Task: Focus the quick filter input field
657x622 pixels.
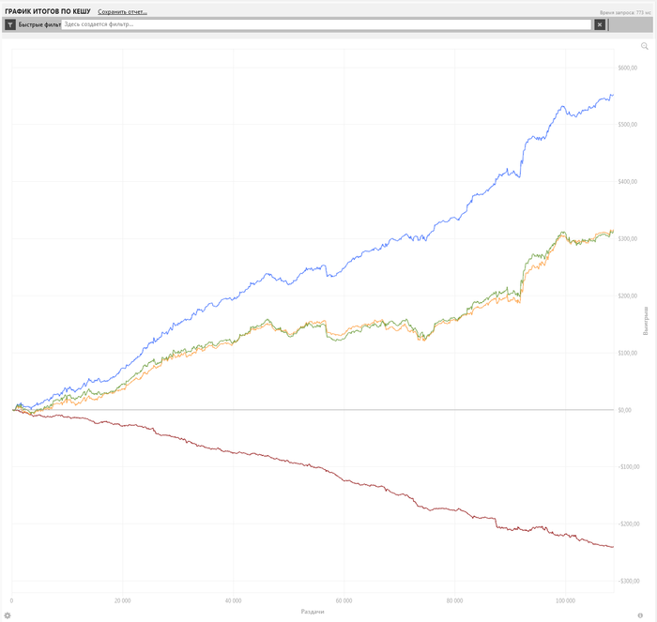Action: click(327, 24)
